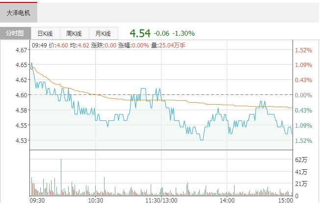This screenshot has width=320, height=205.
Task: Click the 4.60 price axis label
Action: pyautogui.click(x=21, y=95)
